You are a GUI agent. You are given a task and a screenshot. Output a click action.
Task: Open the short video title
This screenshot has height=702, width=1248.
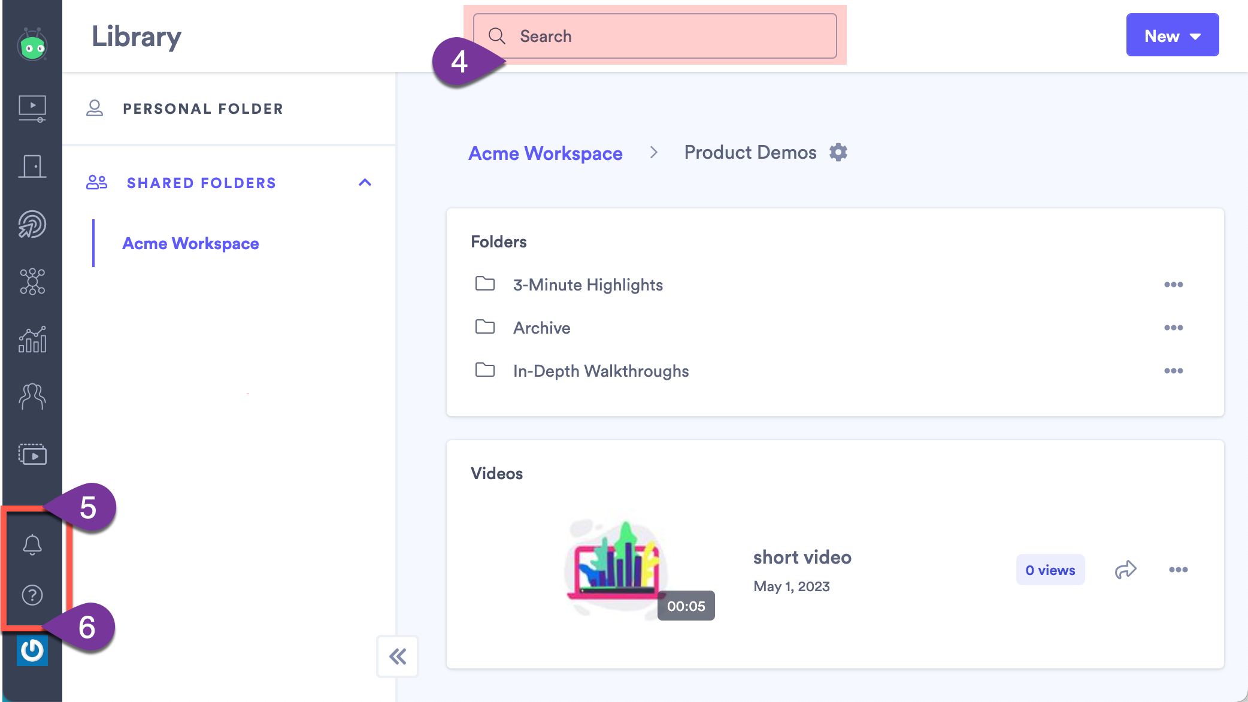[x=802, y=557]
